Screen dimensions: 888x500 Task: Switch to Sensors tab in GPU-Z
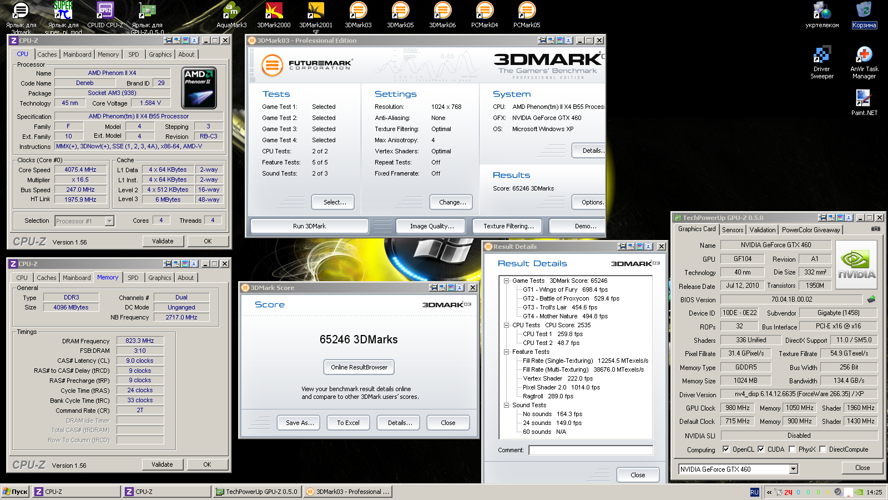[733, 229]
